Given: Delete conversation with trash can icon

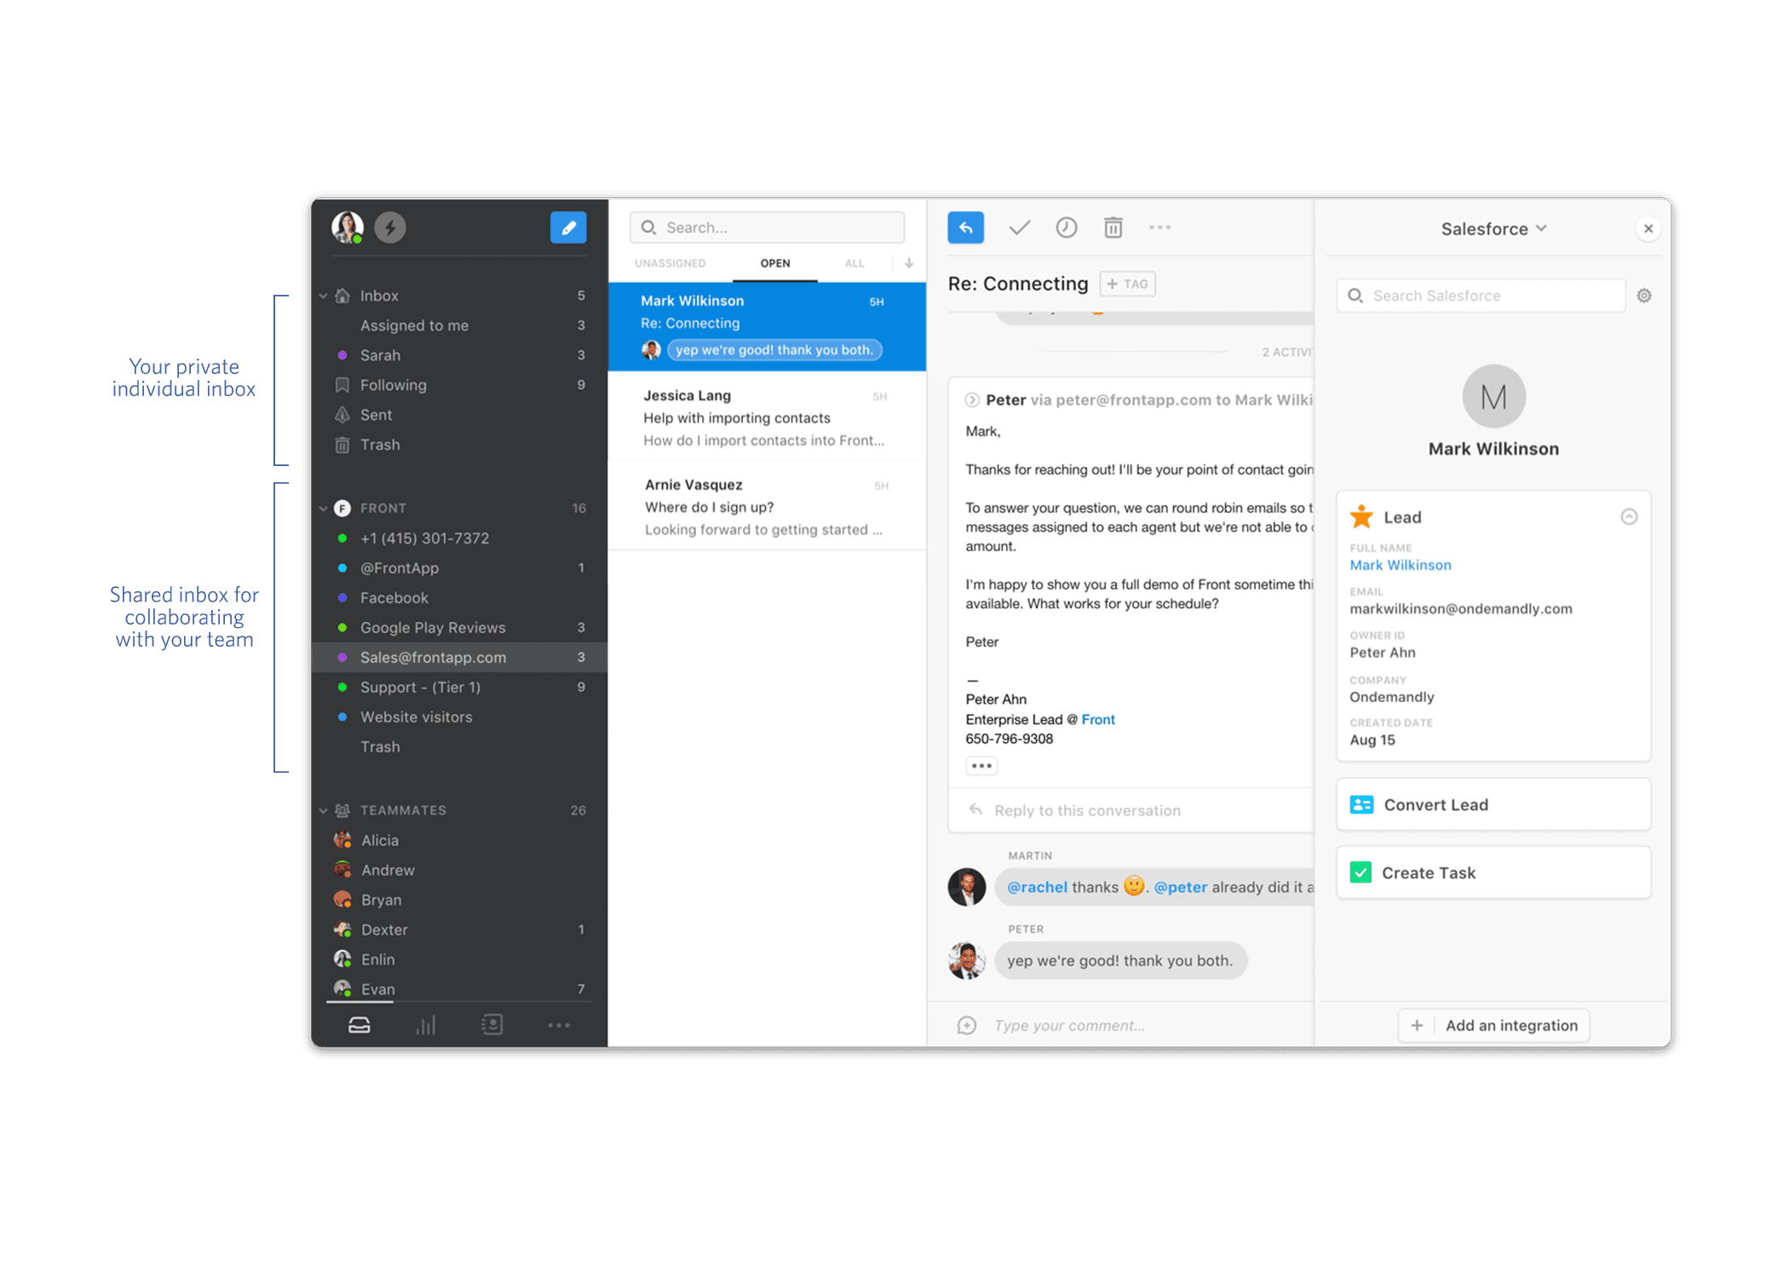Looking at the screenshot, I should tap(1113, 227).
